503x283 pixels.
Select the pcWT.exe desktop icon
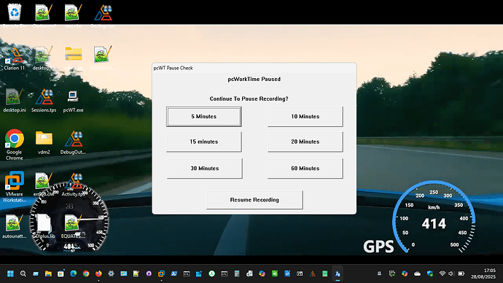pos(73,101)
